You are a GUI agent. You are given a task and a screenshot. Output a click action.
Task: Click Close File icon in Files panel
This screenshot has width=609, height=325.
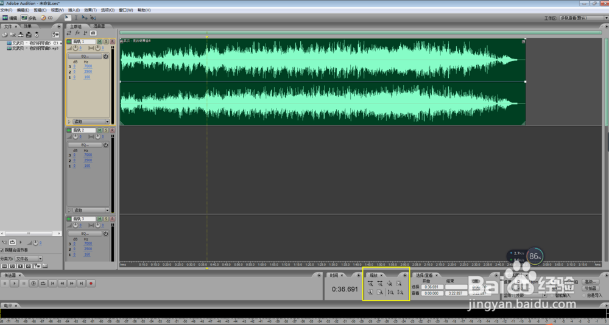tap(13, 35)
